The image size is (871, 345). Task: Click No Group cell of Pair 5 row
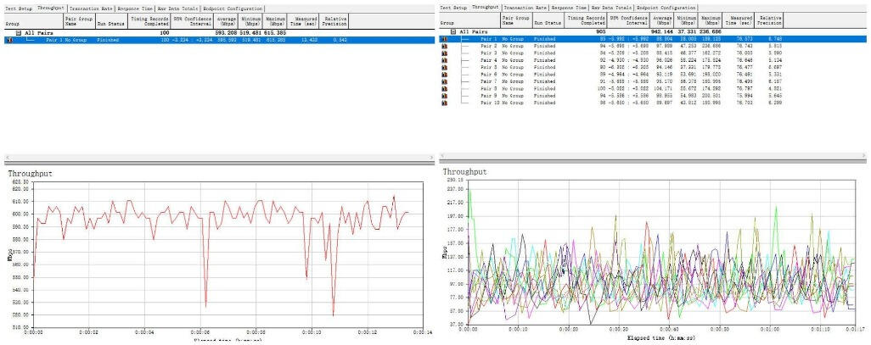pos(514,68)
